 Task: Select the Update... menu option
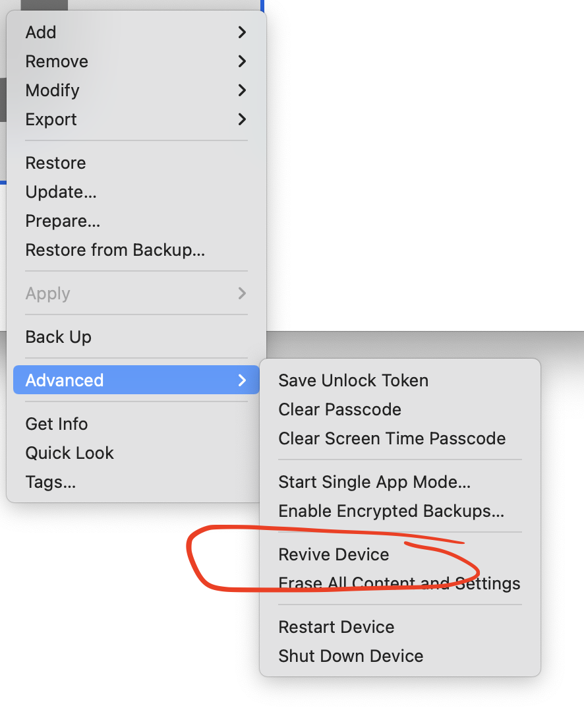[x=61, y=192]
